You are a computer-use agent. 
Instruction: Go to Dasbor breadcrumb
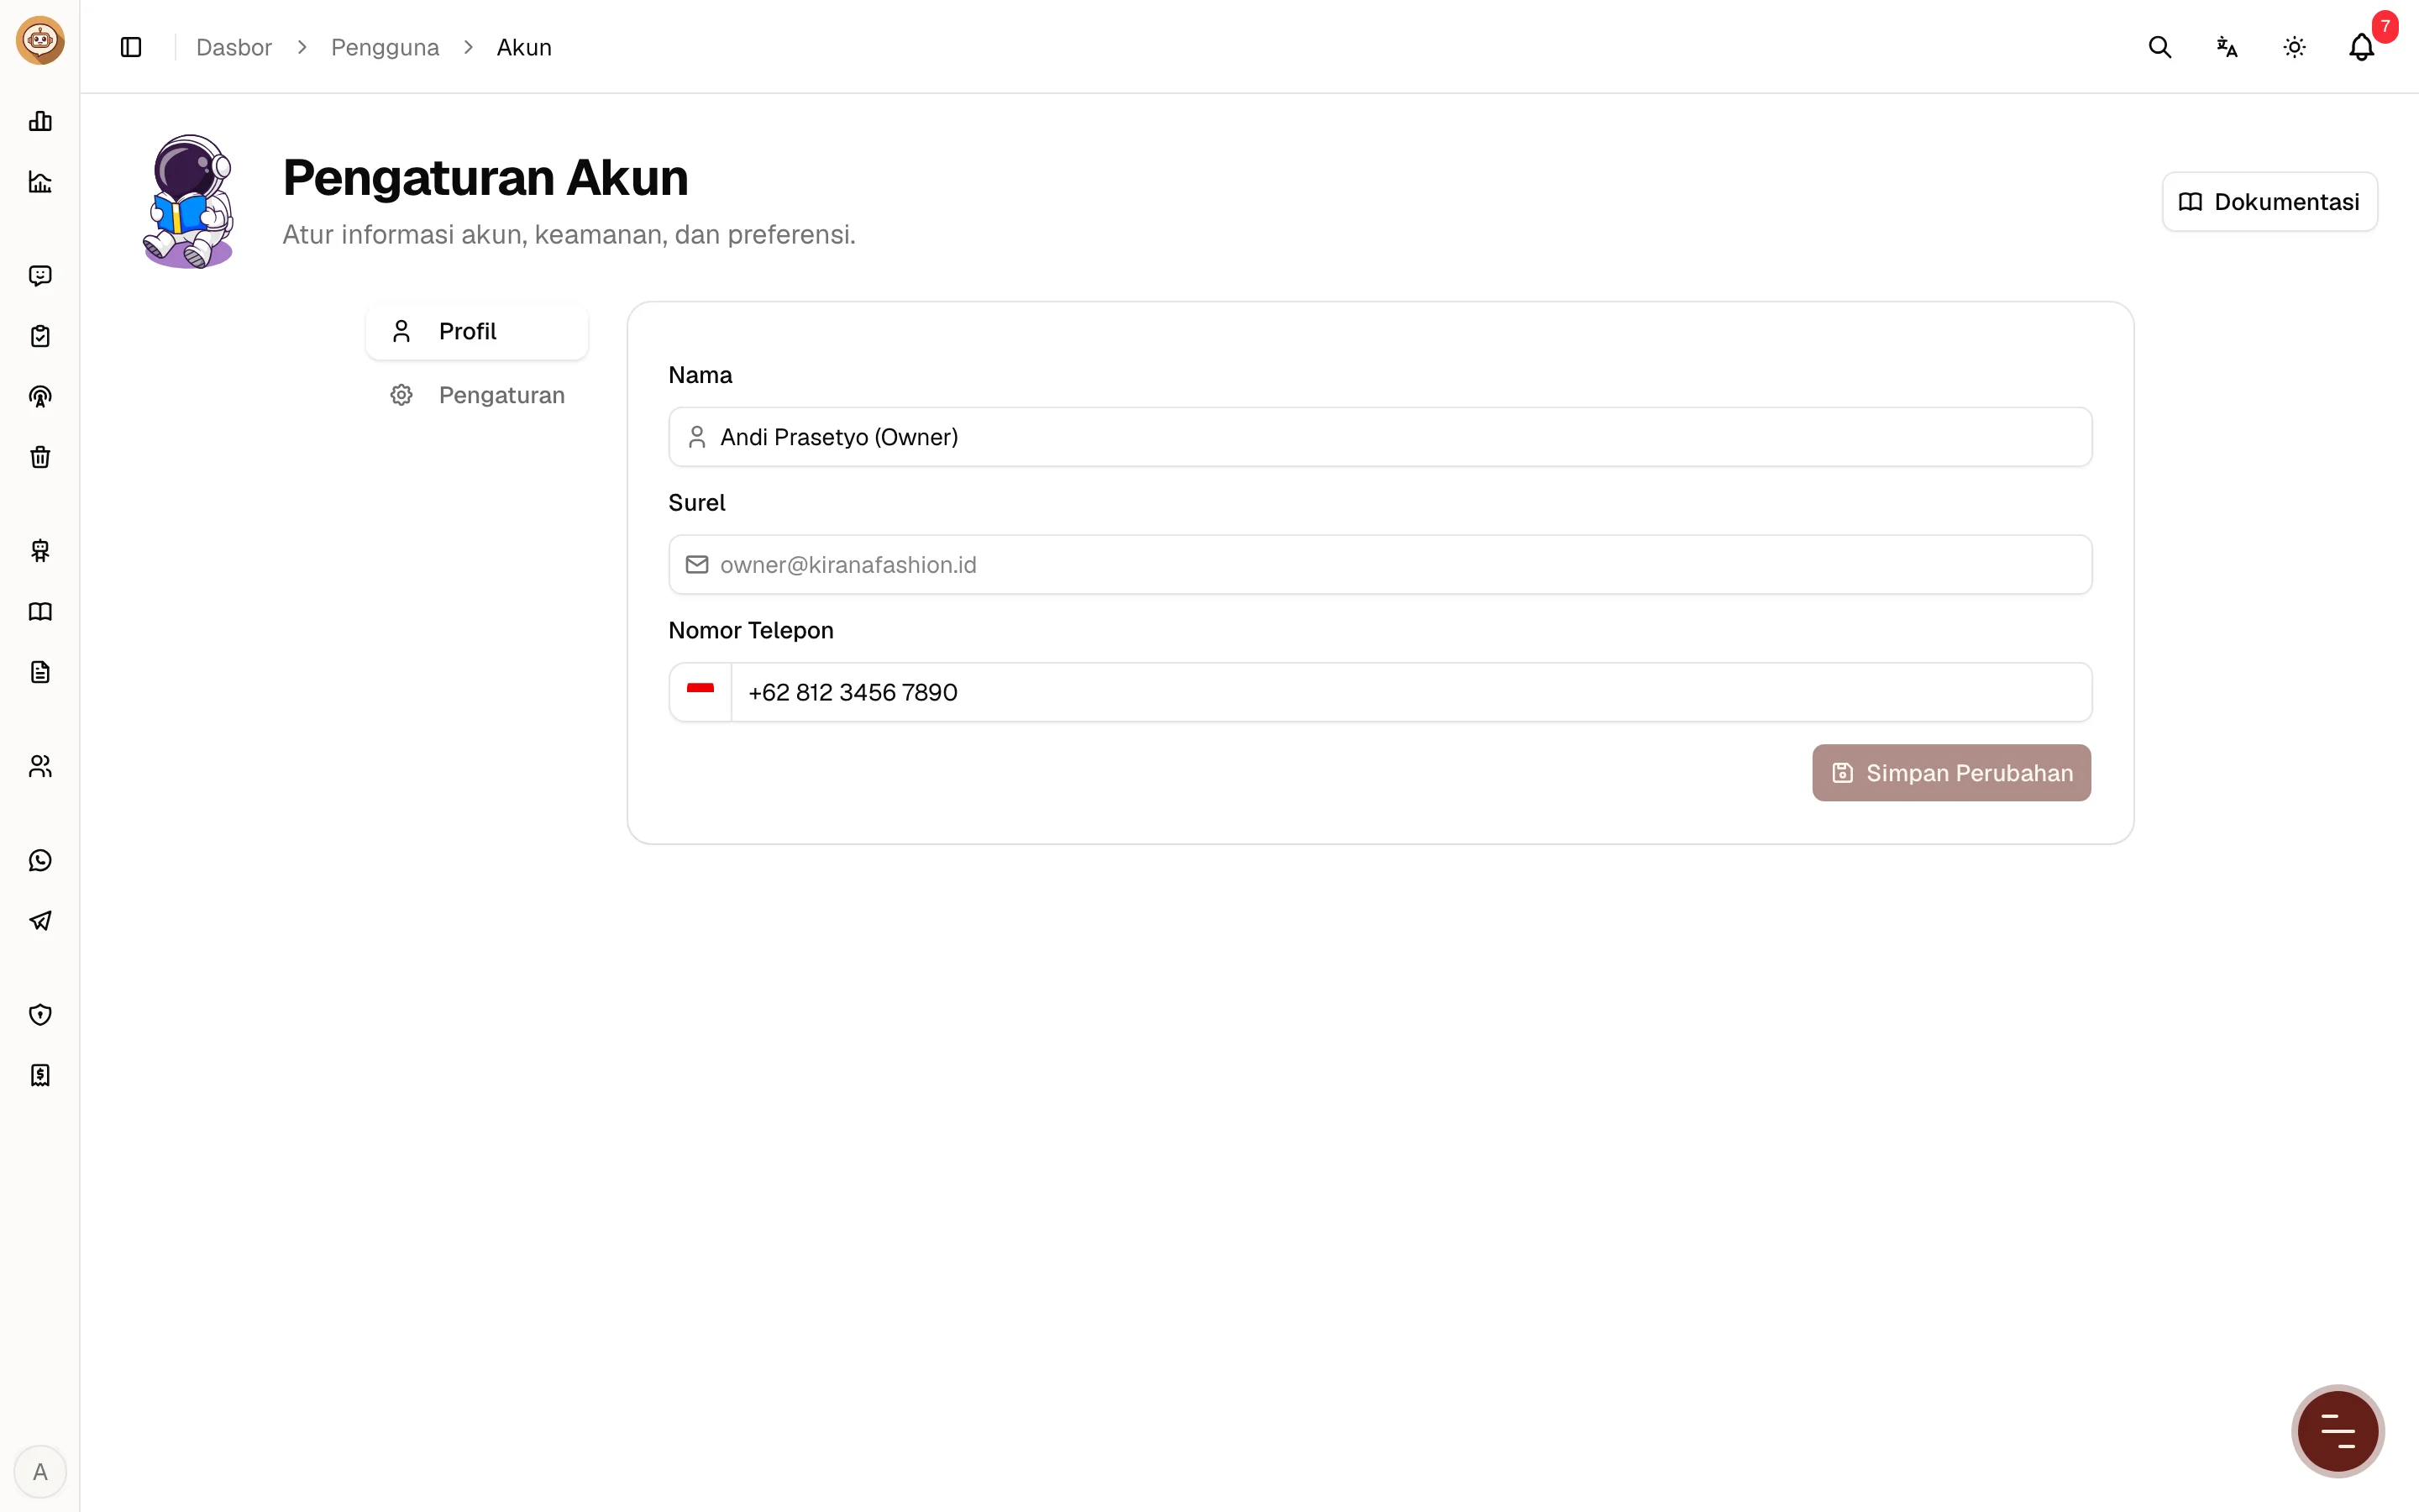(234, 47)
